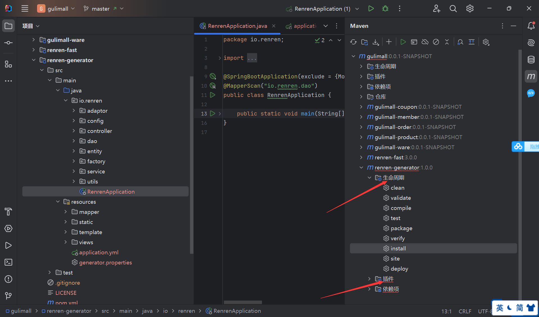Open the main hamburger menu
Image resolution: width=539 pixels, height=317 pixels.
25,9
